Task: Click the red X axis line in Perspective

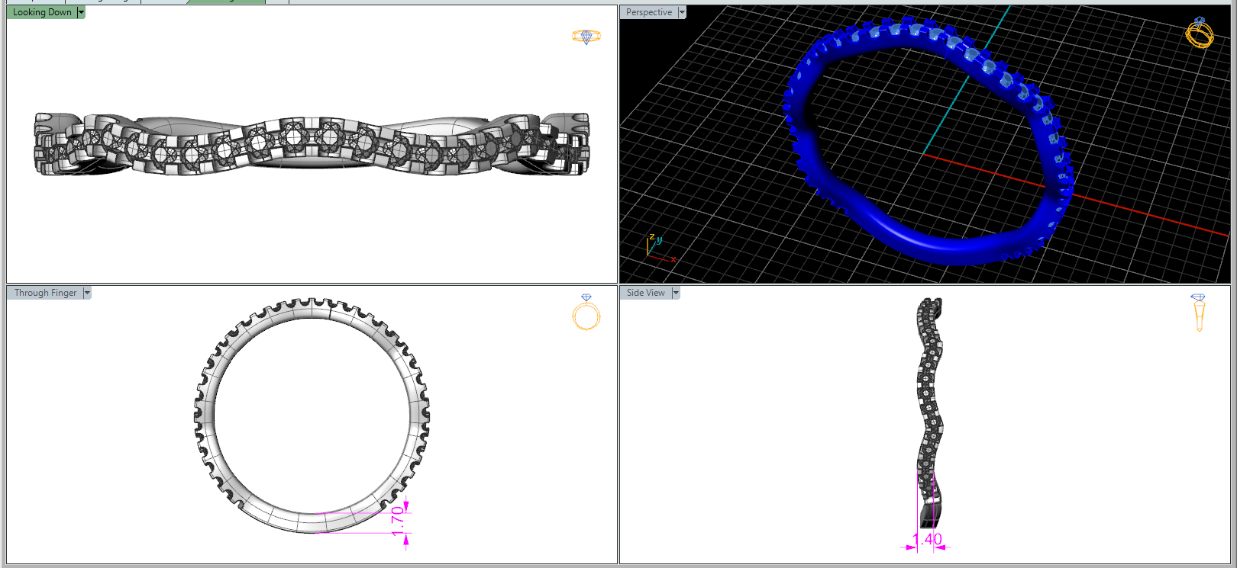Action: (x=1145, y=212)
